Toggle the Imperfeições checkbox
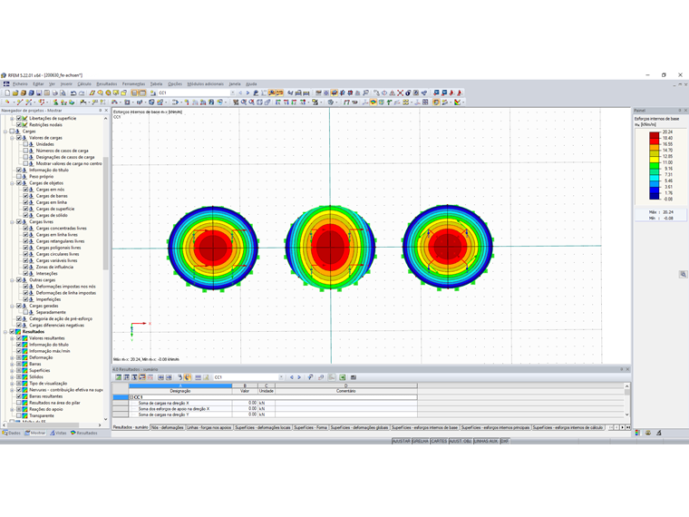This screenshot has height=517, width=689. 25,299
